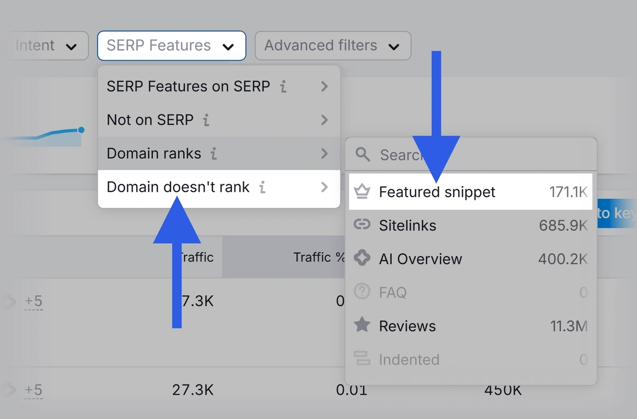Click the Featured snippet crown icon
Viewport: 637px width, 419px height.
click(x=362, y=192)
